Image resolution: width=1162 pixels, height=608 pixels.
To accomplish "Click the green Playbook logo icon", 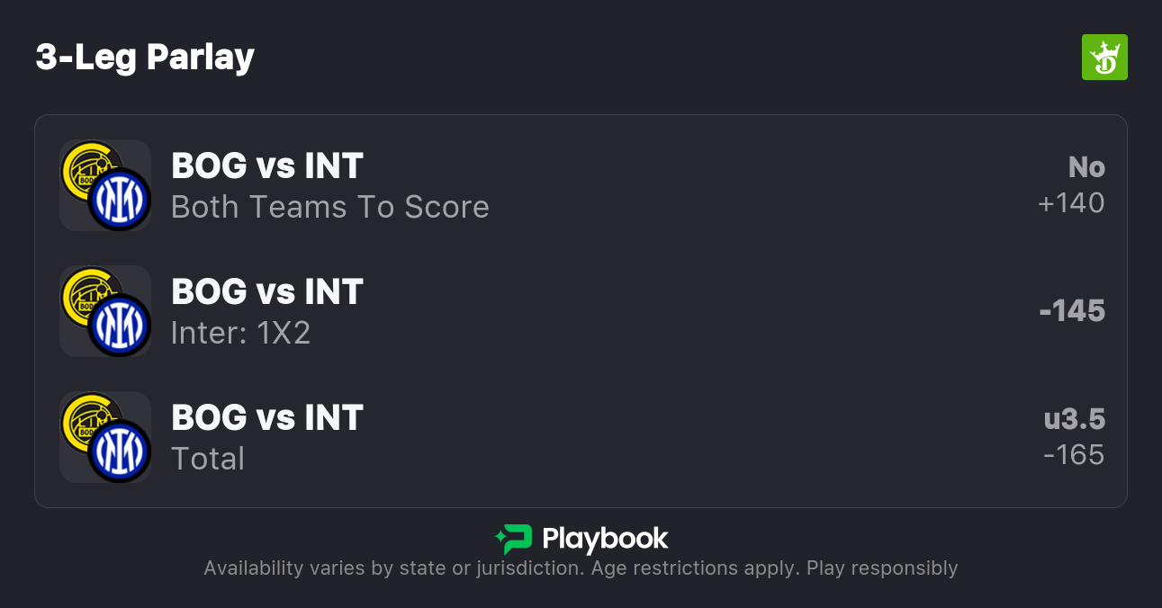I will (x=514, y=539).
